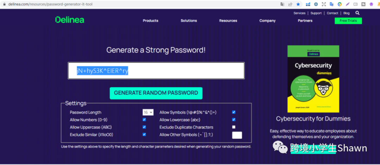Click the share page icon in address bar
This screenshot has height=165, width=380.
(x=290, y=4)
